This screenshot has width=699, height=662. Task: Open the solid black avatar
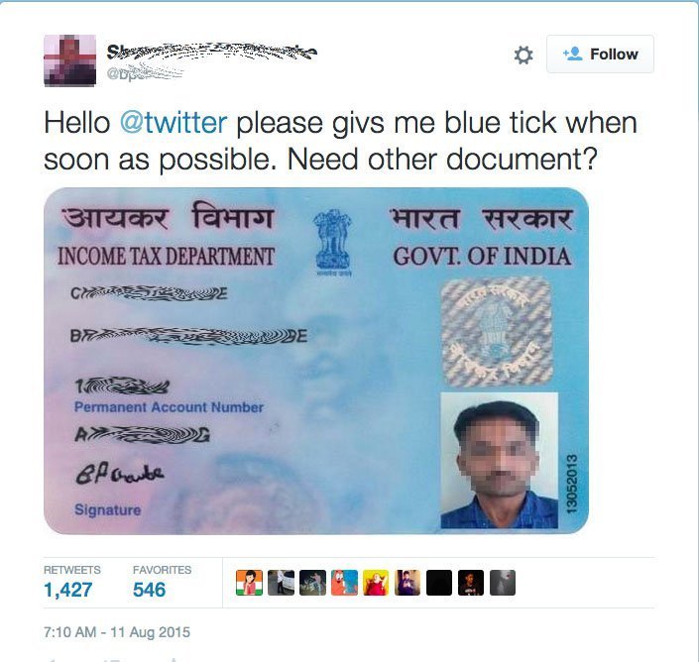439,583
